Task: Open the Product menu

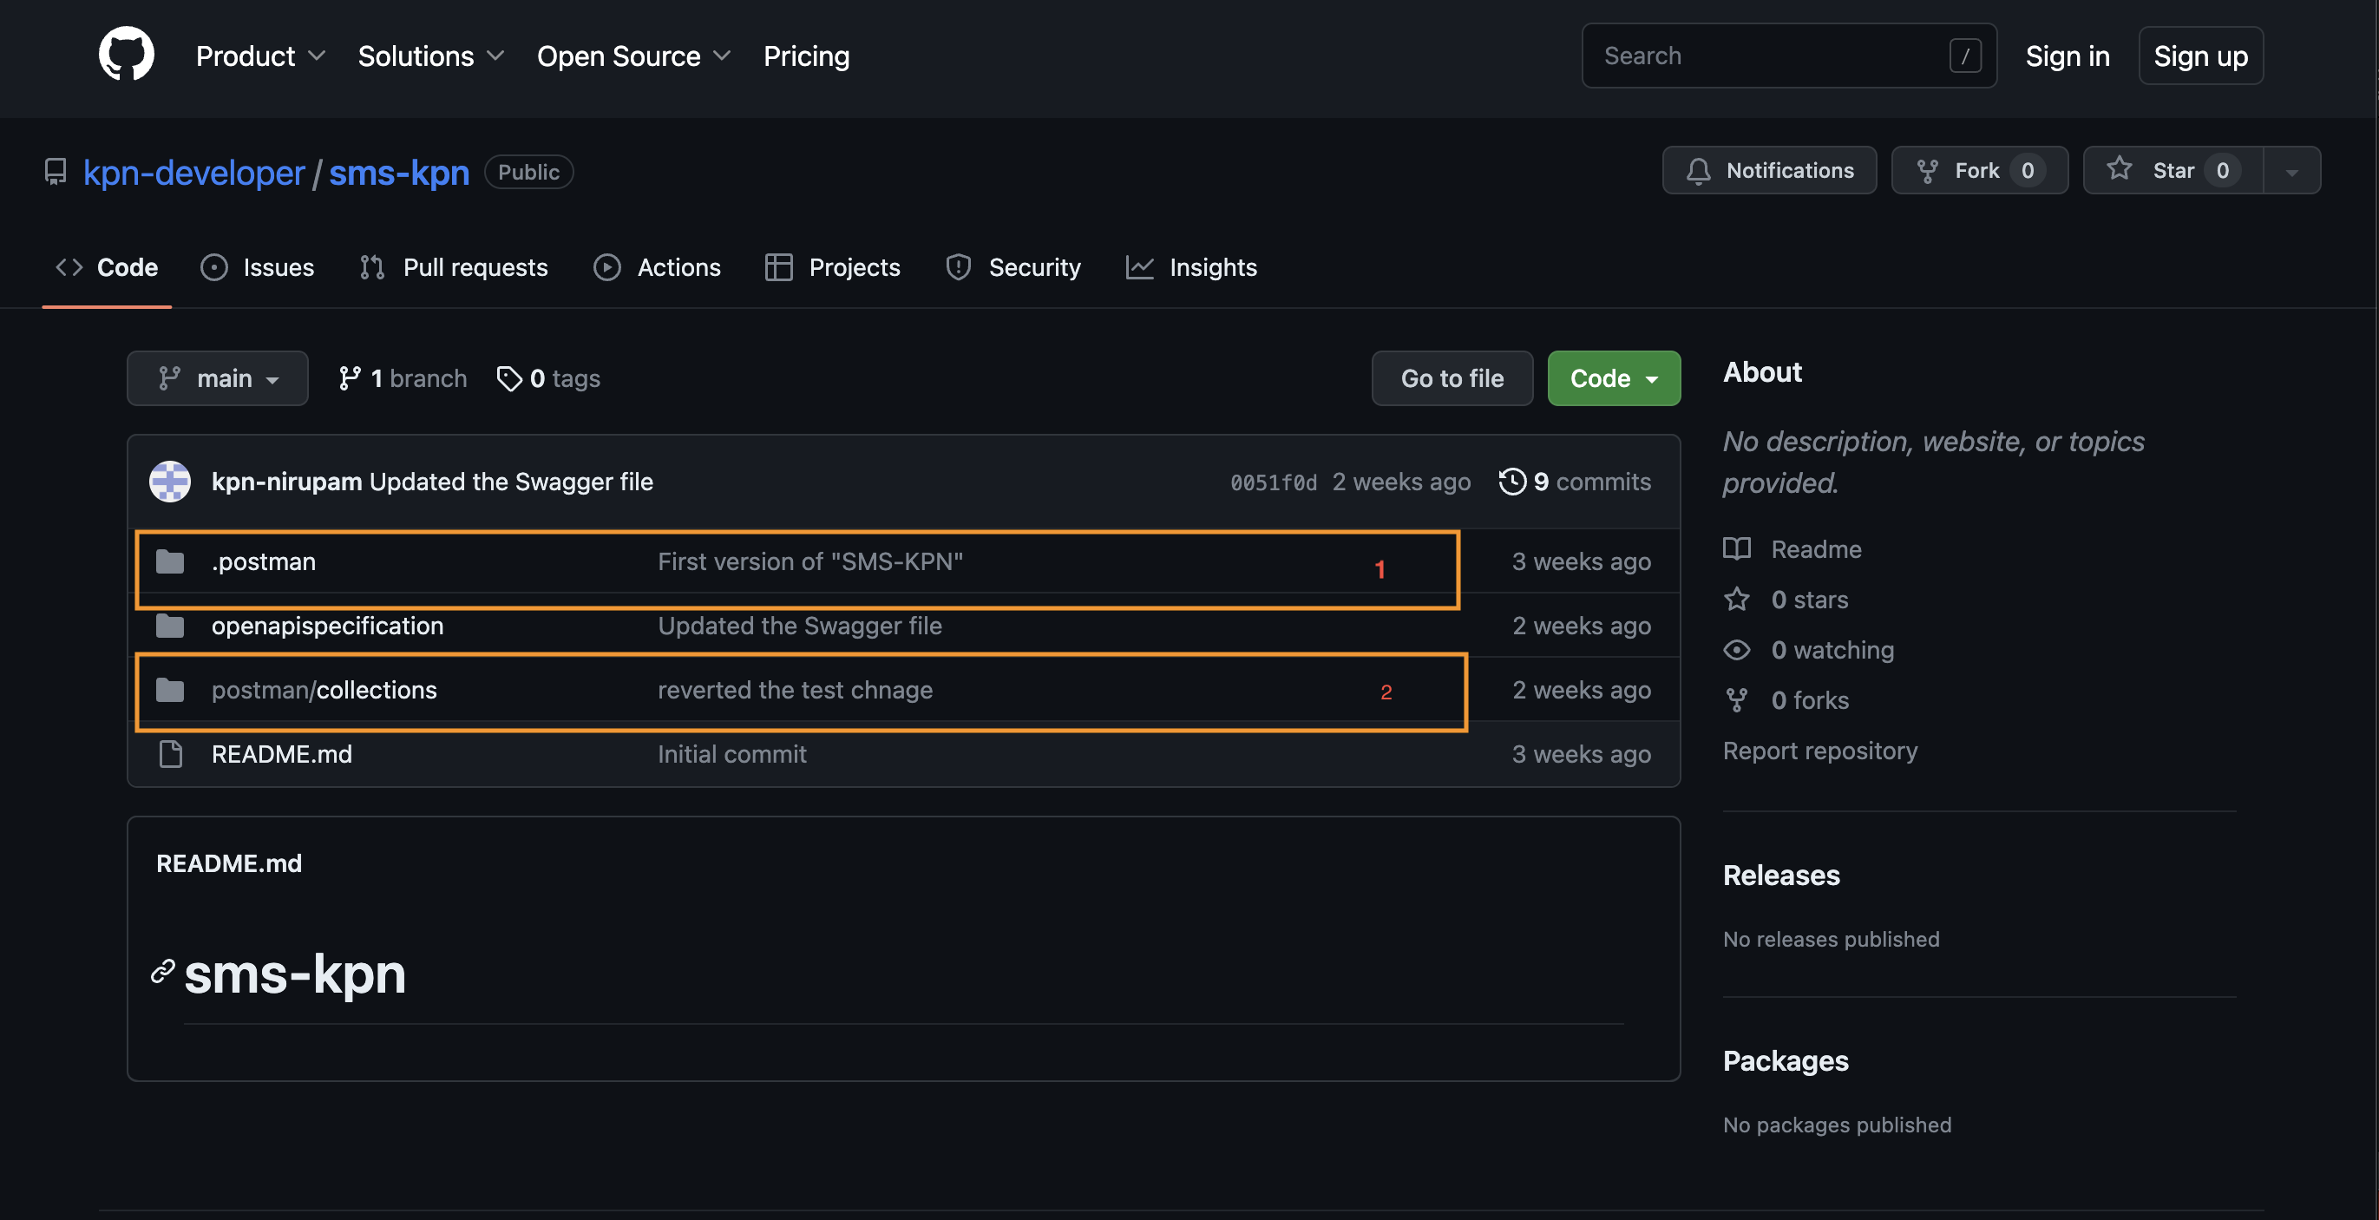Action: click(260, 56)
